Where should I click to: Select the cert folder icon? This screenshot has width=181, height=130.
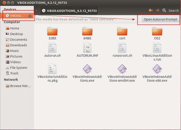tap(122, 31)
